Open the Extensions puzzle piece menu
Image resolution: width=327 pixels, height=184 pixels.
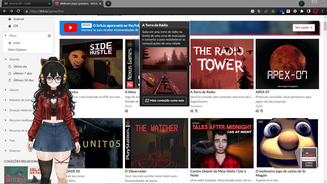coord(302,11)
